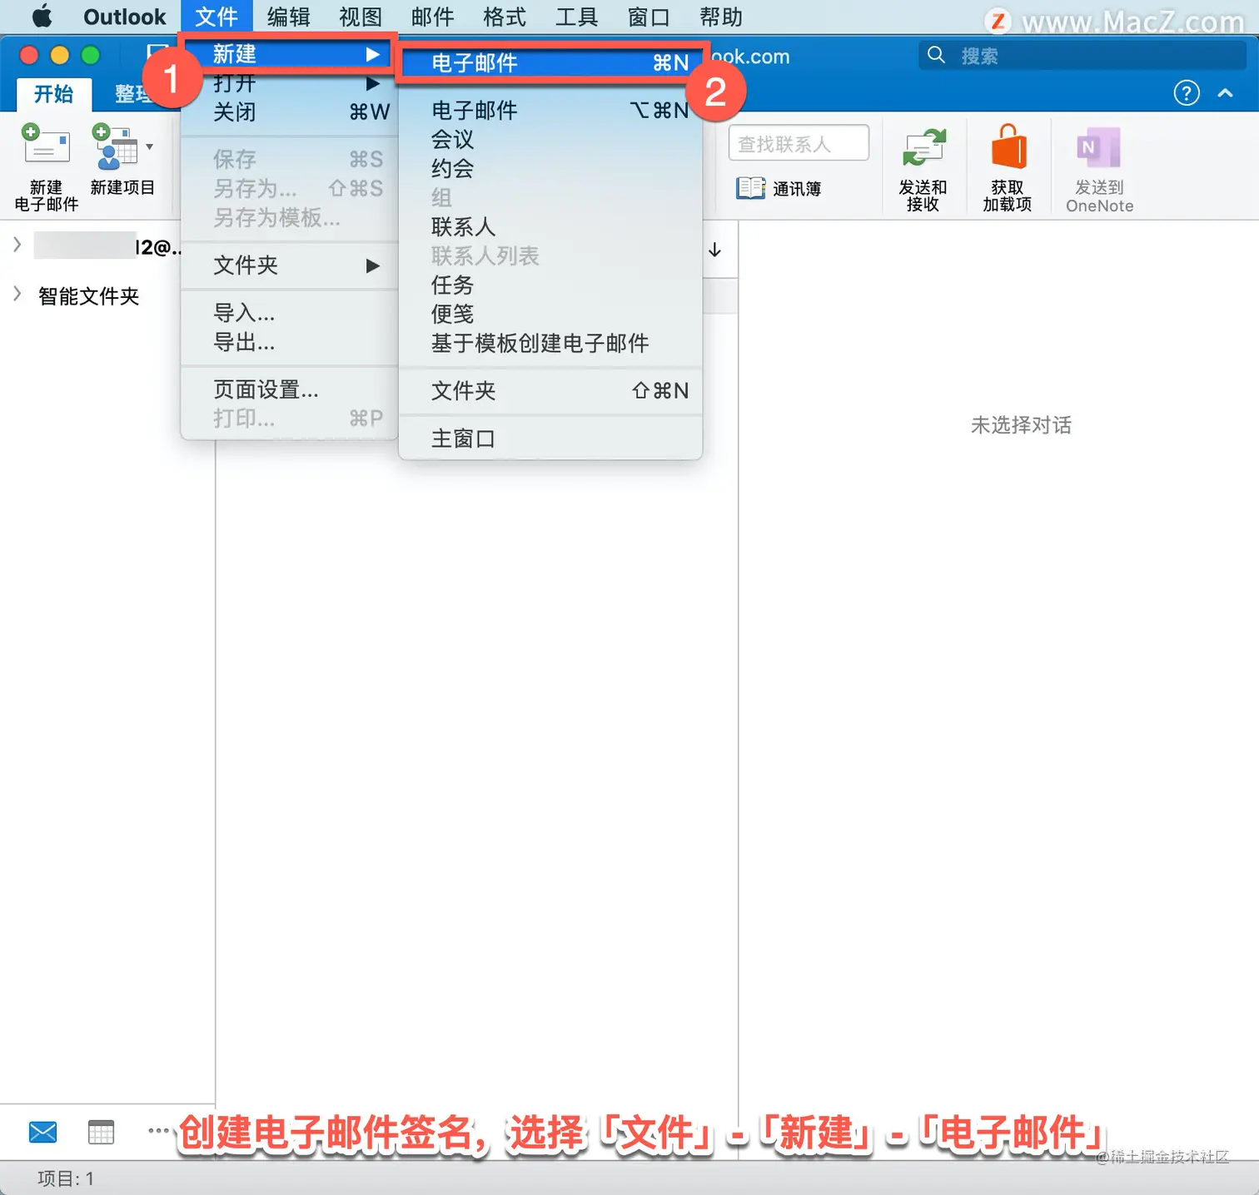Collapse the ribbon with the caret icon

pyautogui.click(x=1225, y=93)
